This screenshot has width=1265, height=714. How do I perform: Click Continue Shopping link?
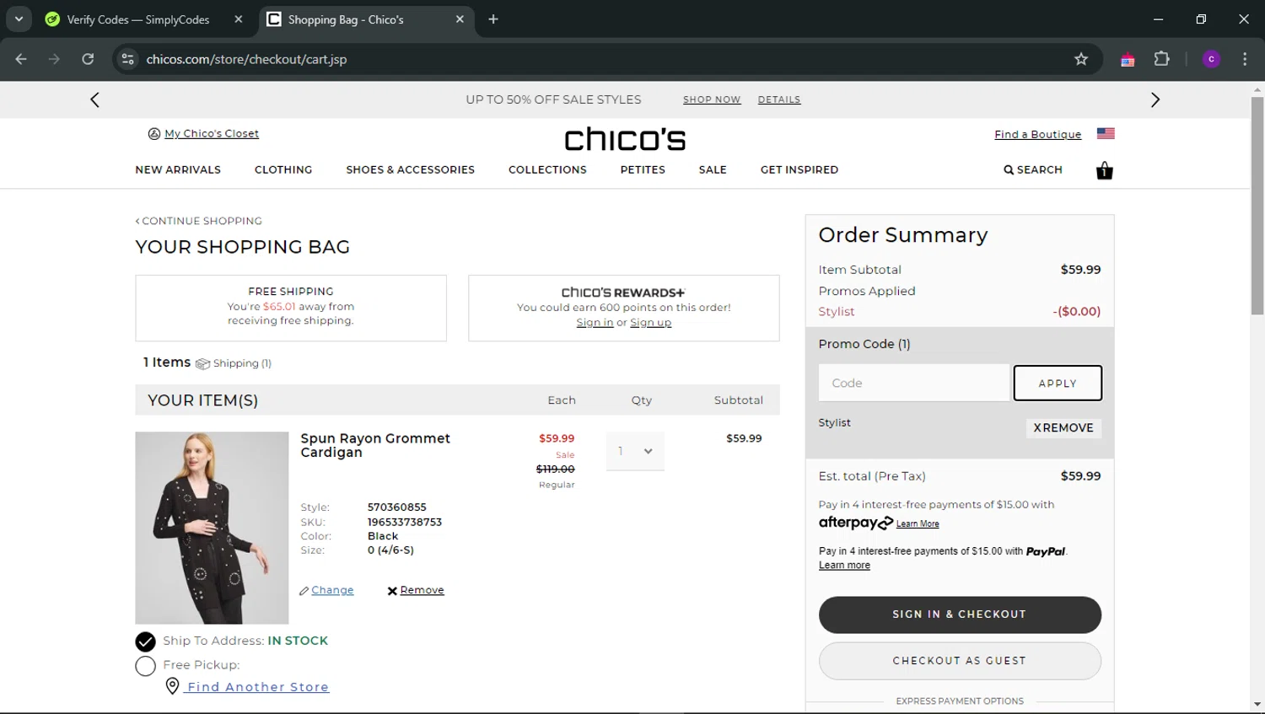(199, 221)
